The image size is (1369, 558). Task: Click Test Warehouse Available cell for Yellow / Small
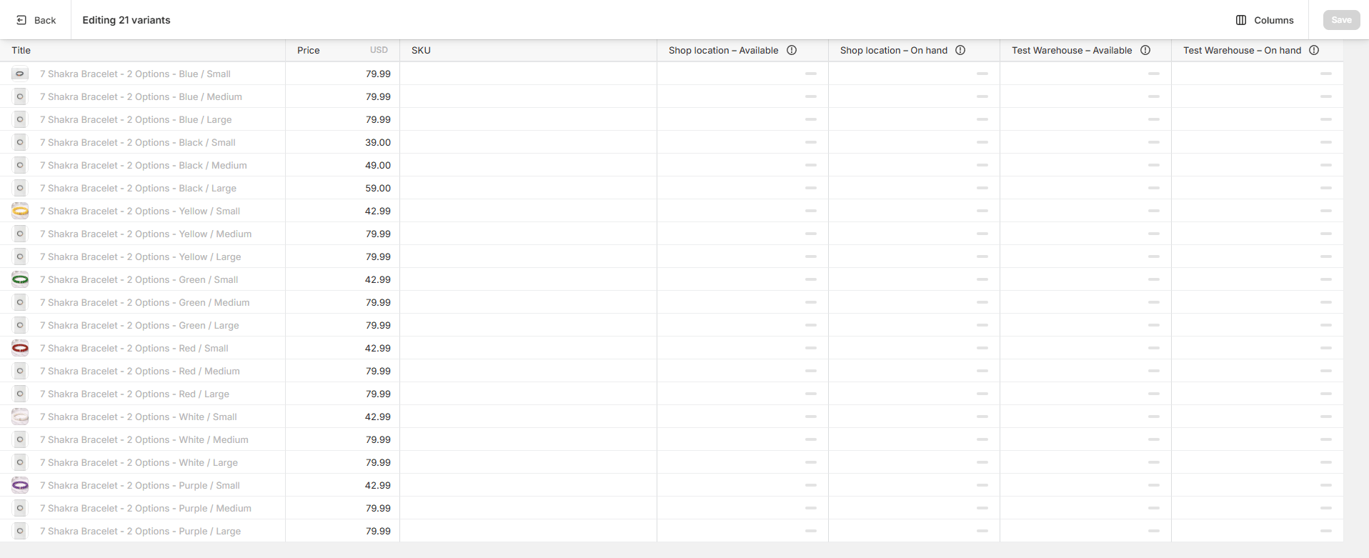pos(1086,211)
